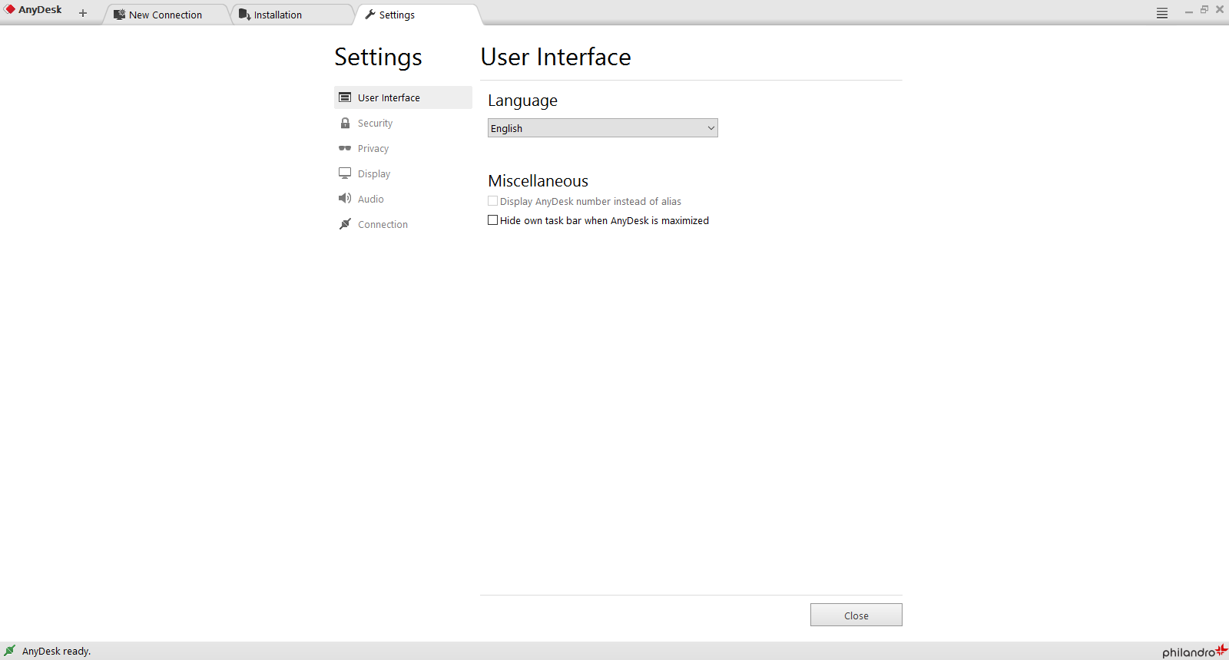Image resolution: width=1229 pixels, height=660 pixels.
Task: Open the philandro link in status bar
Action: (1194, 652)
